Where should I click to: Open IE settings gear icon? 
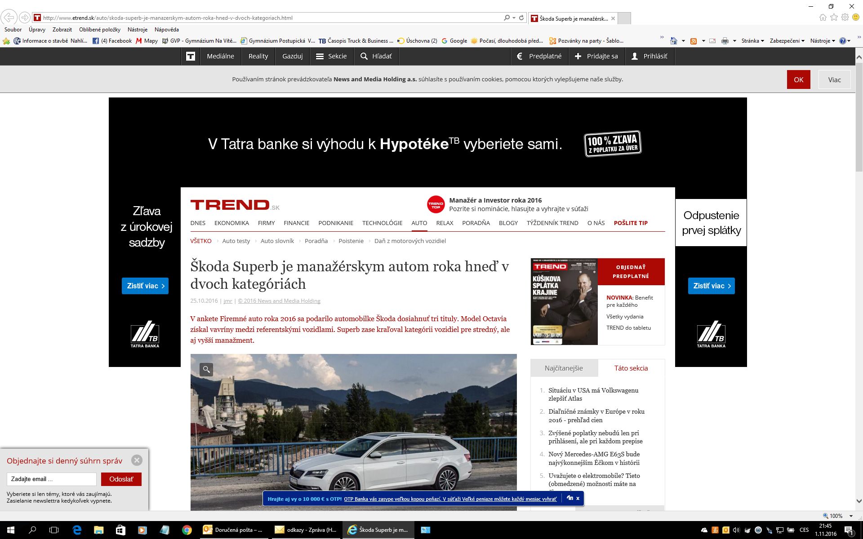pos(845,18)
